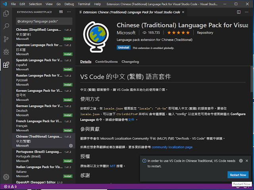Install Spanish Language Pack
Image resolution: width=254 pixels, height=190 pixels.
click(x=68, y=70)
